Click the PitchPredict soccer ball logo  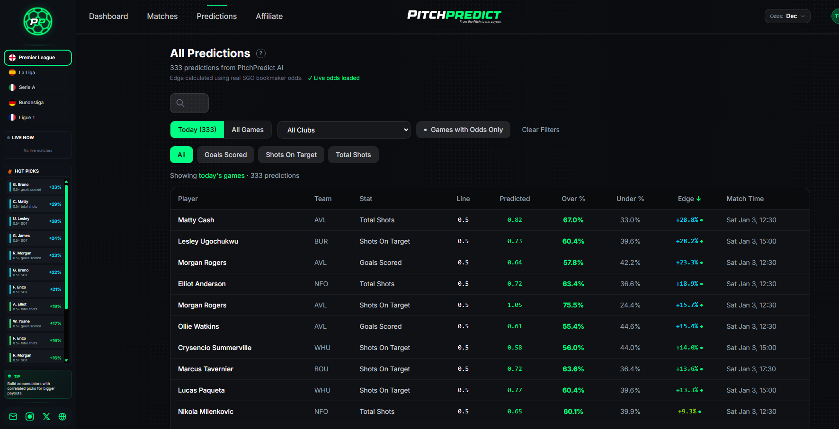38,21
